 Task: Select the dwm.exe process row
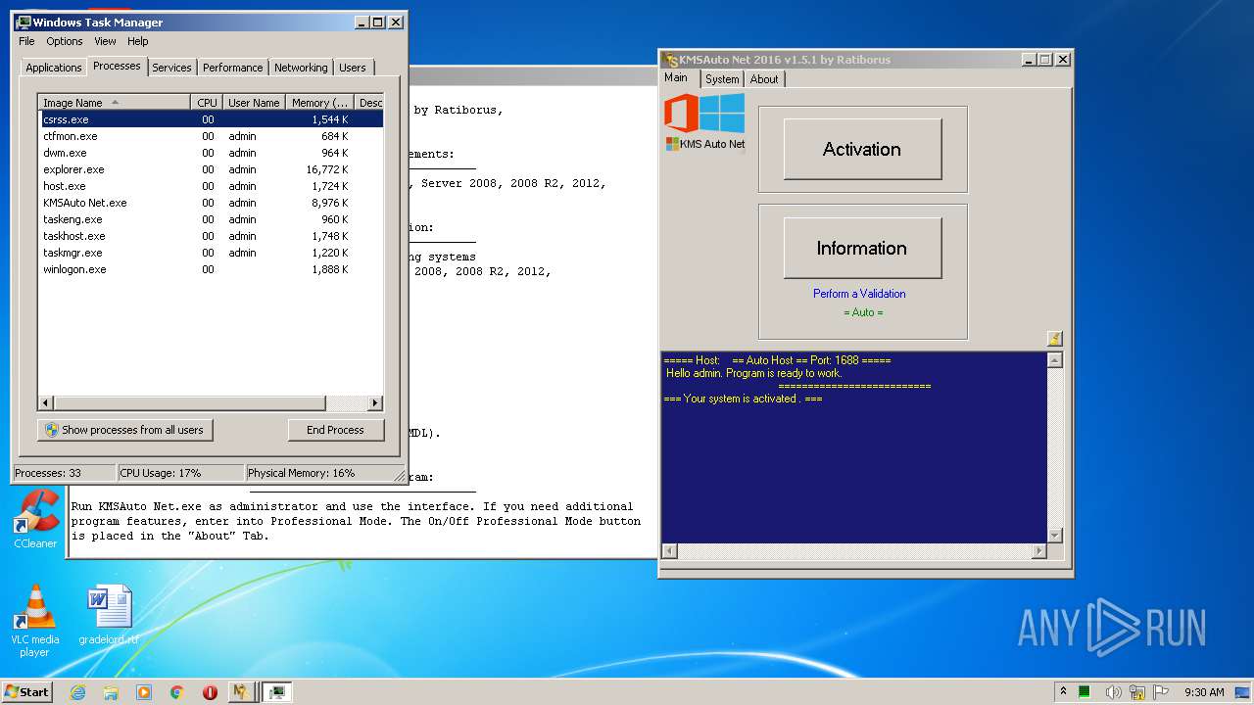(211, 153)
